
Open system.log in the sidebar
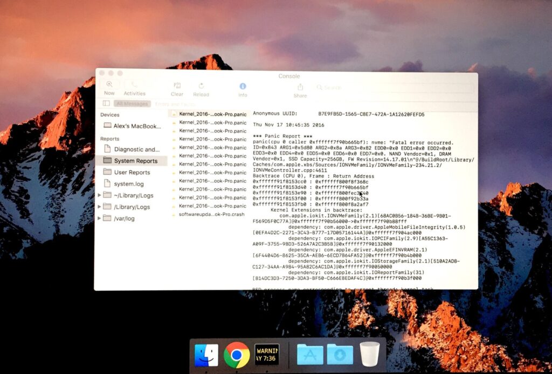pyautogui.click(x=129, y=184)
